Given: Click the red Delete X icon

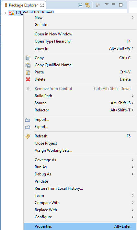Looking at the screenshot, I should point(28,79).
